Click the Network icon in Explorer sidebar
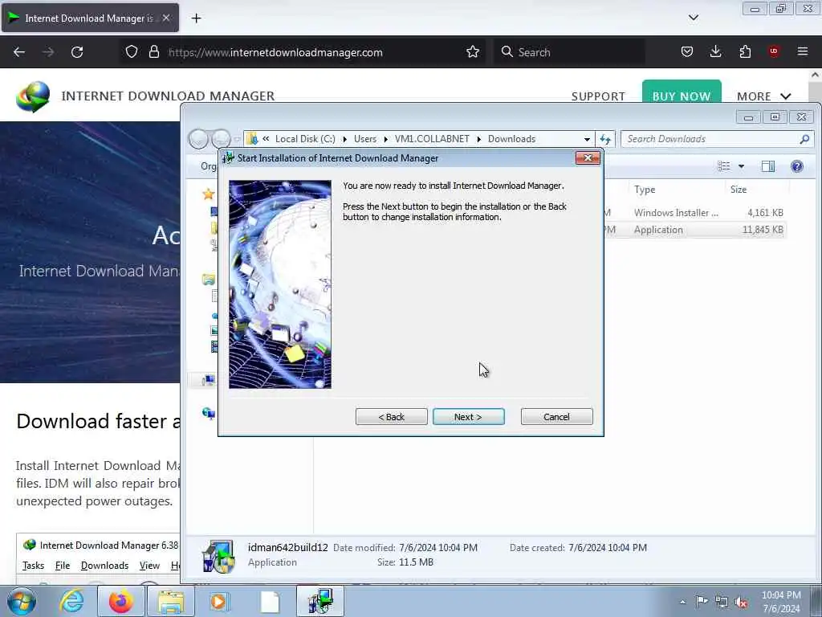This screenshot has height=617, width=822. pyautogui.click(x=209, y=414)
